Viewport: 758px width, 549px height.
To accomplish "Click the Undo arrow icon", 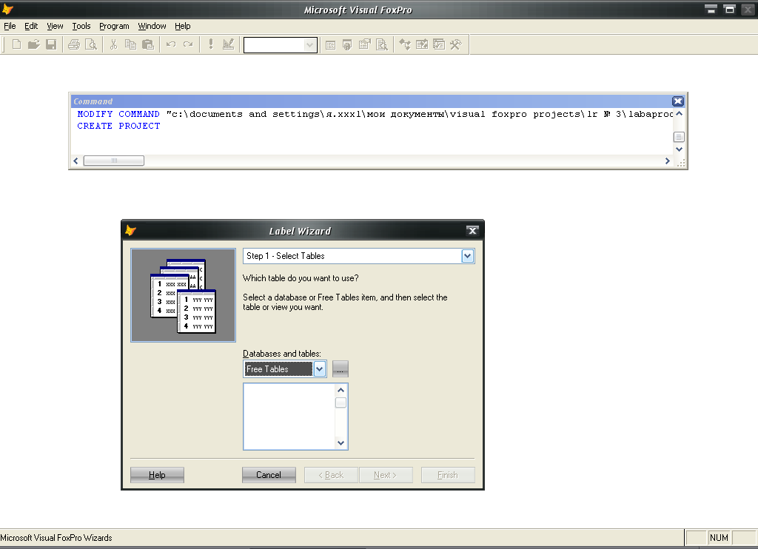I will click(x=171, y=44).
